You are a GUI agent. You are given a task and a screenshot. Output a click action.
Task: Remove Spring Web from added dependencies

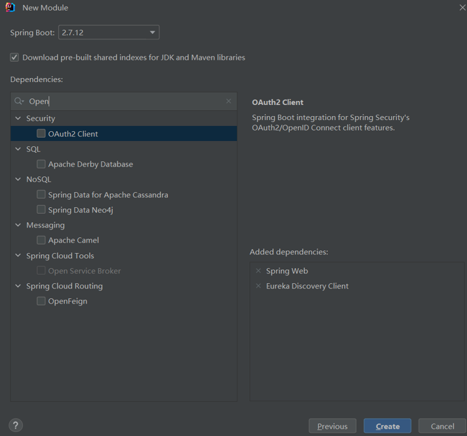coord(258,271)
